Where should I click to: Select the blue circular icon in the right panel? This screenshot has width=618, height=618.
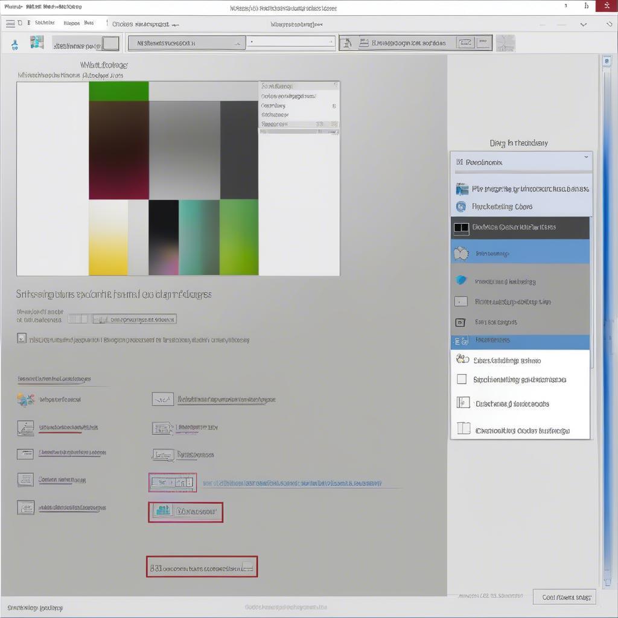tap(460, 206)
